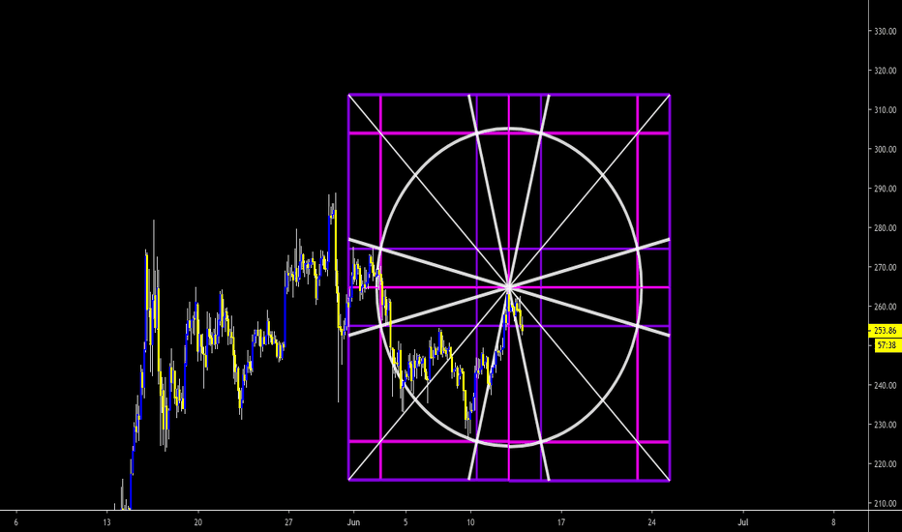Select the current price tag 253.86
This screenshot has width=902, height=532.
(885, 331)
